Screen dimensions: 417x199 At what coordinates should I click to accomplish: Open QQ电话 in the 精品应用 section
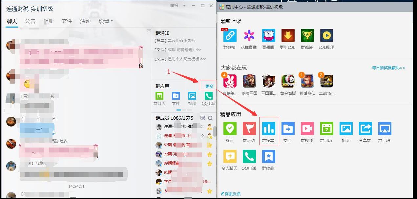point(249,156)
